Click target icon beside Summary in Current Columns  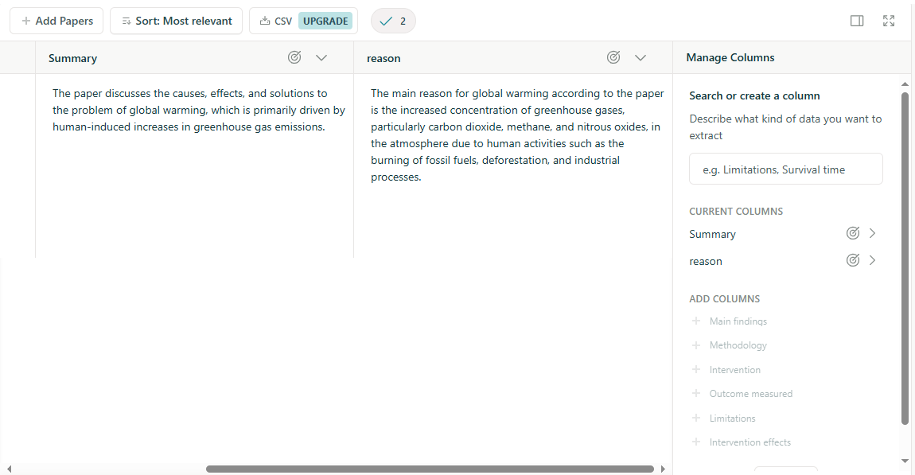click(x=853, y=233)
